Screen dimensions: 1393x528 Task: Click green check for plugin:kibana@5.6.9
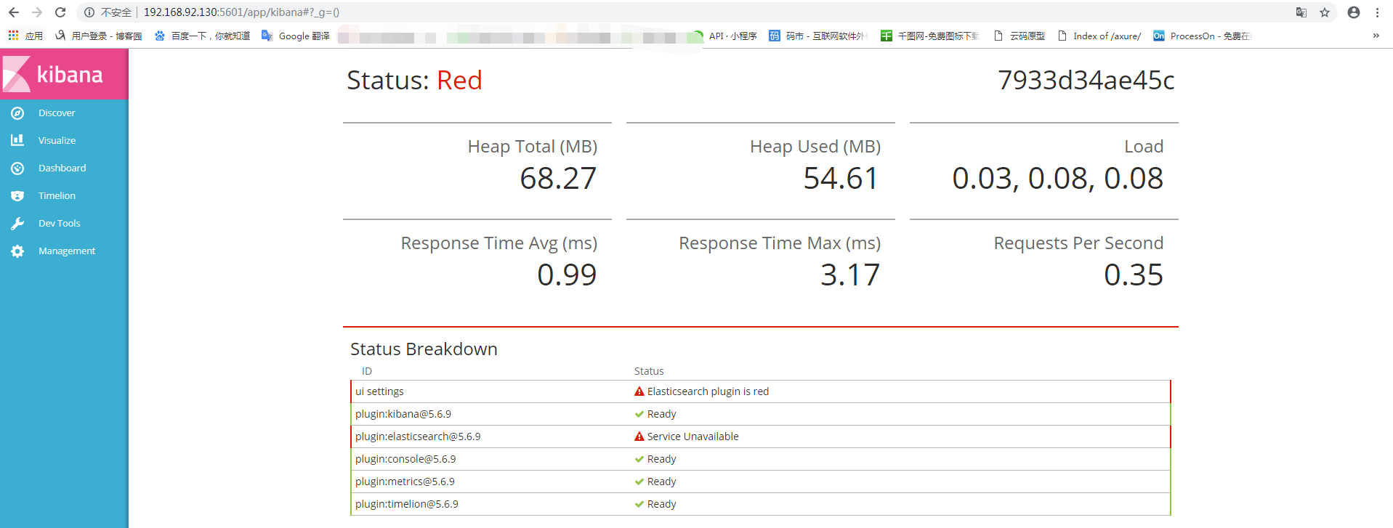click(x=639, y=414)
